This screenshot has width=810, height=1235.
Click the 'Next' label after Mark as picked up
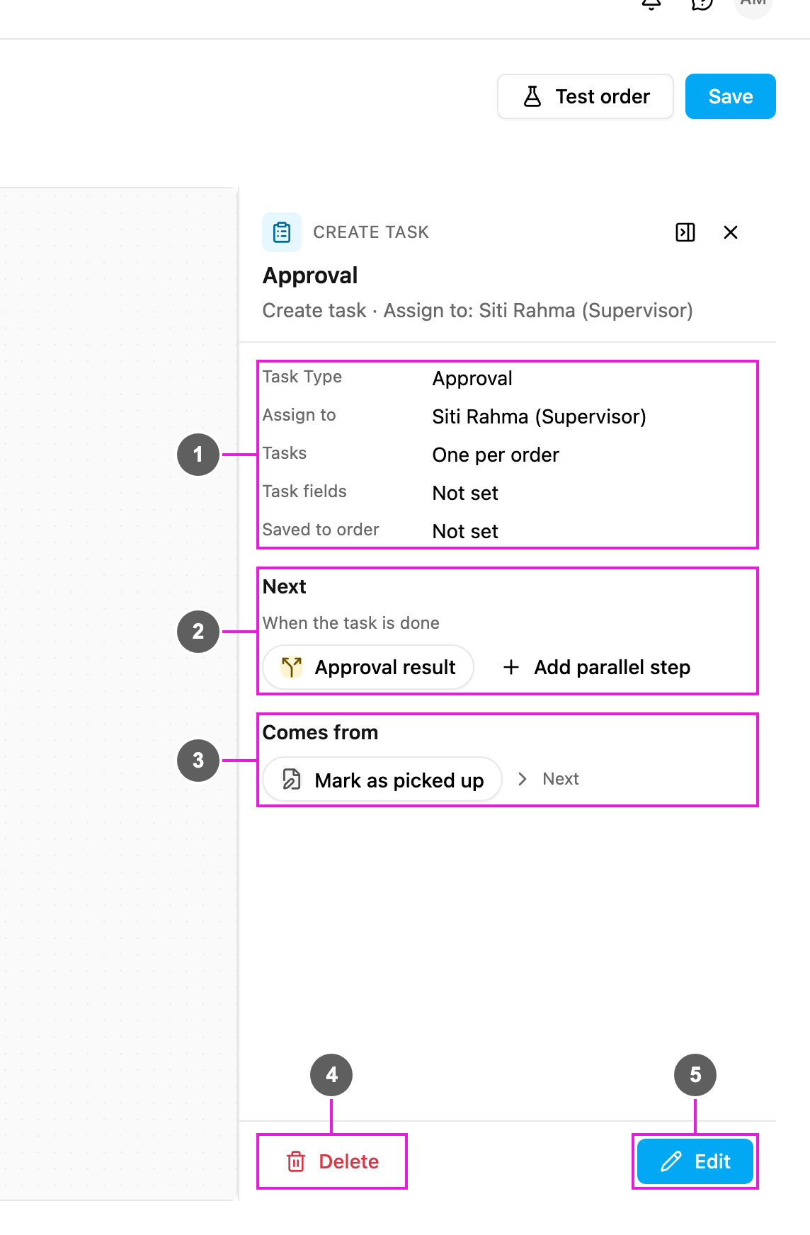pos(561,779)
